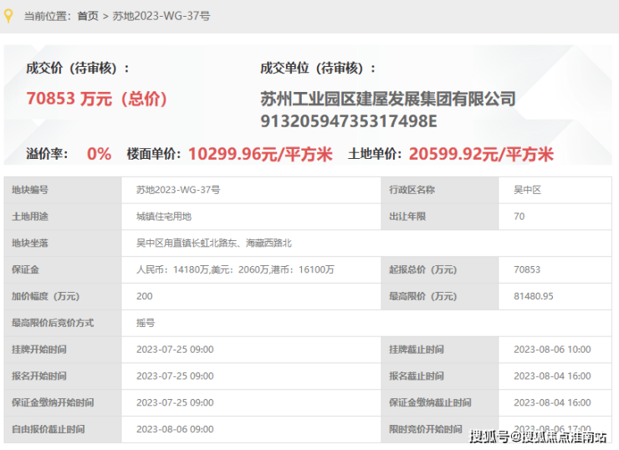Screen dimensions: 619x450
Task: Click the 挂牌截止时间 date 2023-08-06 10:00
Action: point(552,350)
